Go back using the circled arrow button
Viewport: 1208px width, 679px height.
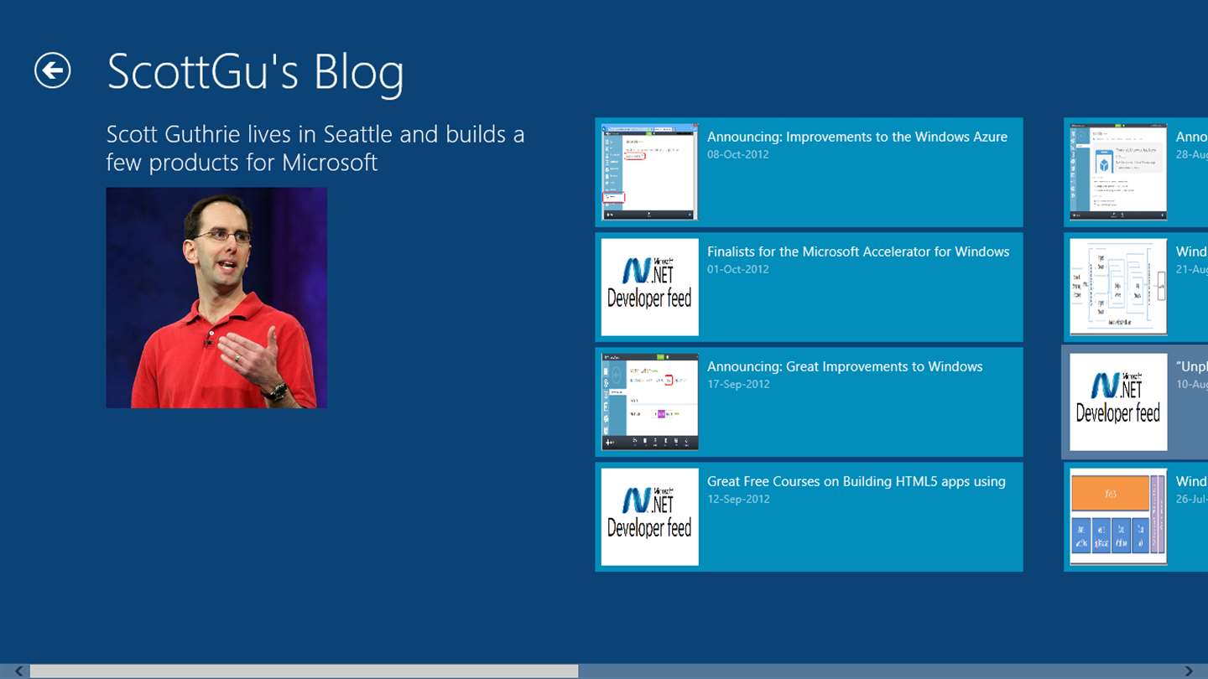(53, 70)
